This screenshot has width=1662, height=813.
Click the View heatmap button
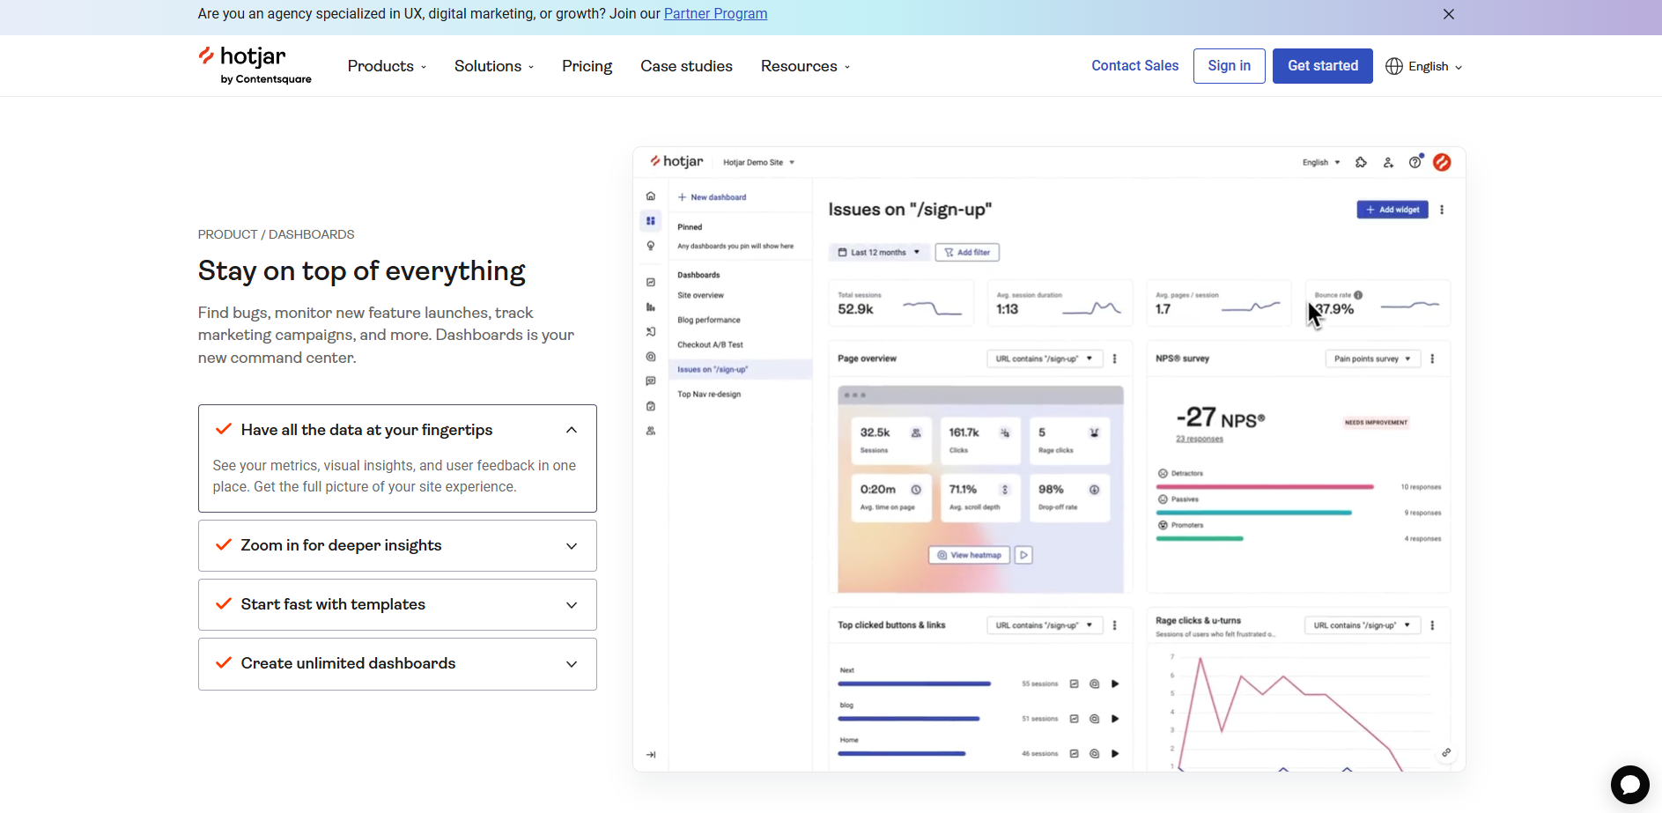[969, 555]
